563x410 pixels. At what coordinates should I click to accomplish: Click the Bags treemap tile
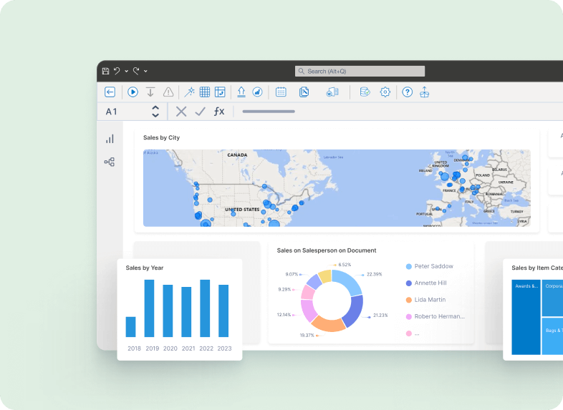[x=552, y=336]
